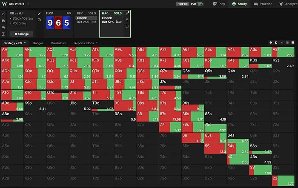The height and width of the screenshot is (188, 298).
Task: Expand the GTO Wizard menu chevron
Action: tap(28, 4)
